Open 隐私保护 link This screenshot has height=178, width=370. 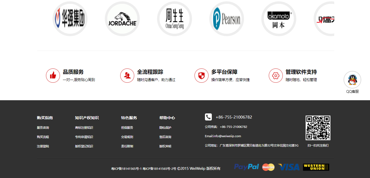tap(165, 128)
